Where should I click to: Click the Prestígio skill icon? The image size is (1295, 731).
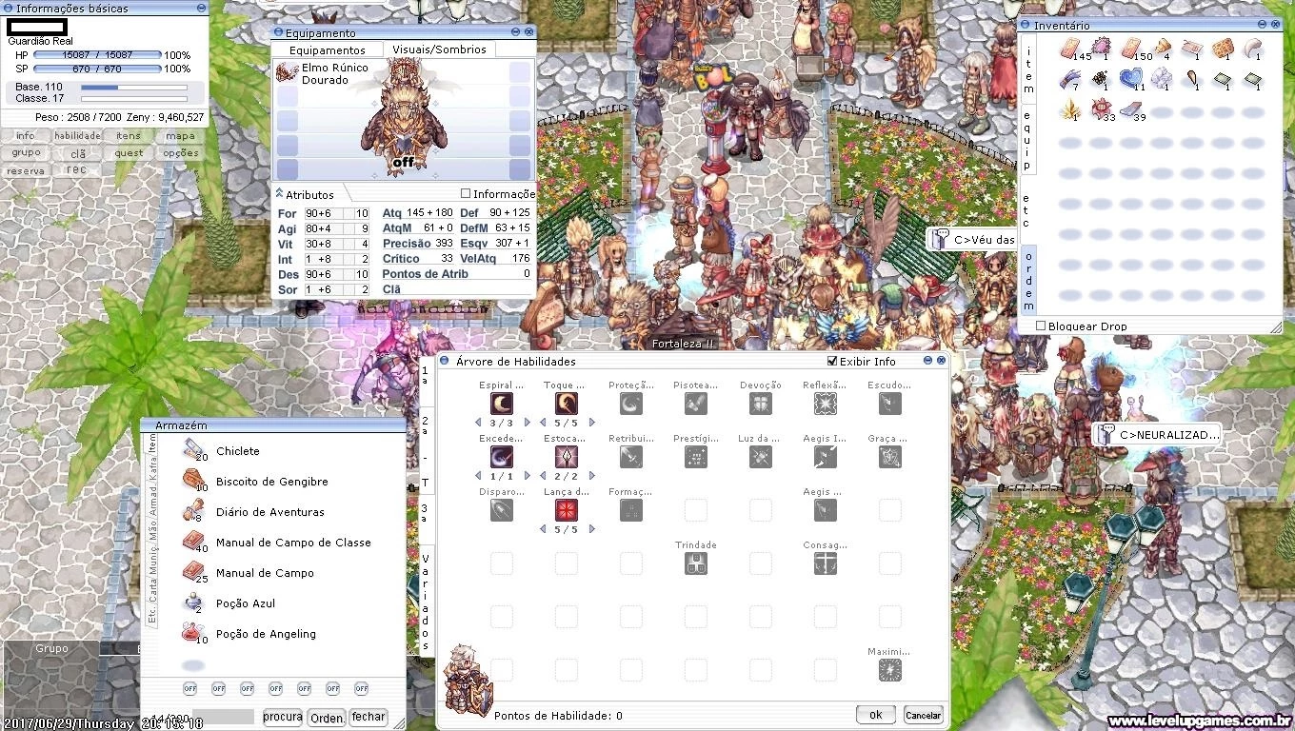click(x=696, y=457)
